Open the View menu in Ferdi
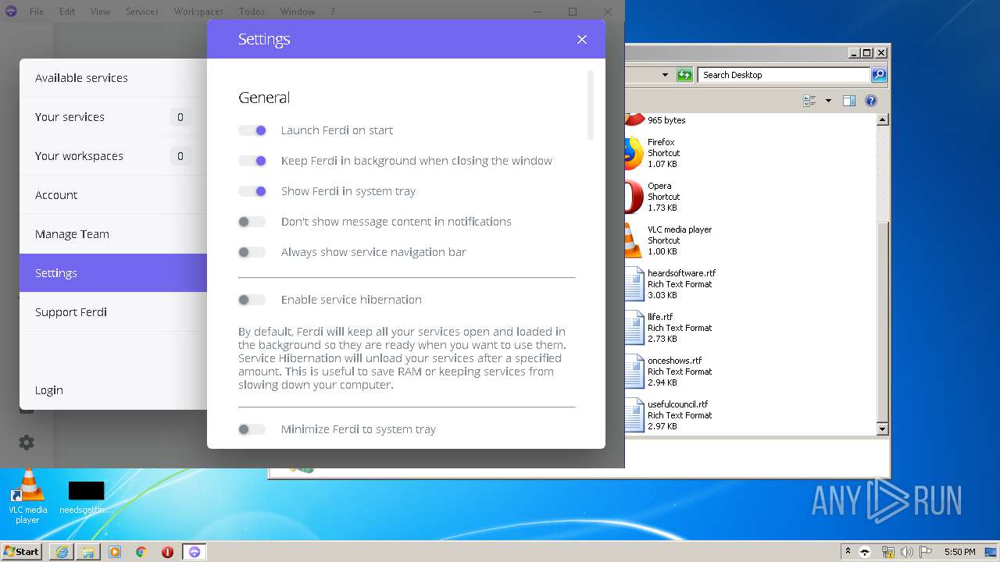Image resolution: width=1000 pixels, height=562 pixels. (x=100, y=12)
